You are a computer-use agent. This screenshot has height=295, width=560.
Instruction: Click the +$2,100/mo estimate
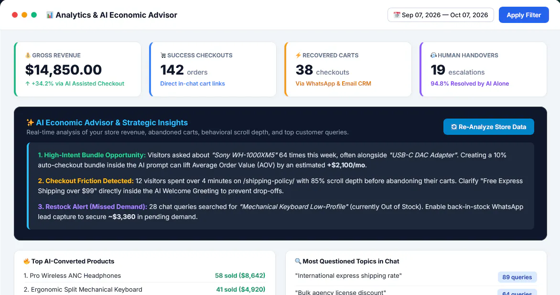347,165
